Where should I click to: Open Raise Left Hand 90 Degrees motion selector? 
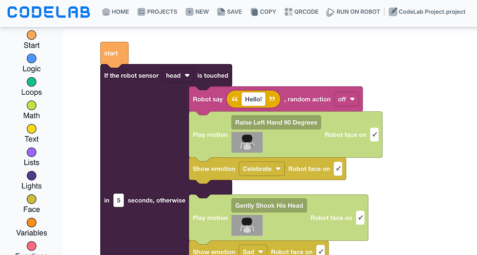click(x=276, y=122)
